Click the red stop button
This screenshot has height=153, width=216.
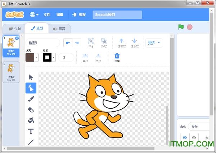point(190,27)
